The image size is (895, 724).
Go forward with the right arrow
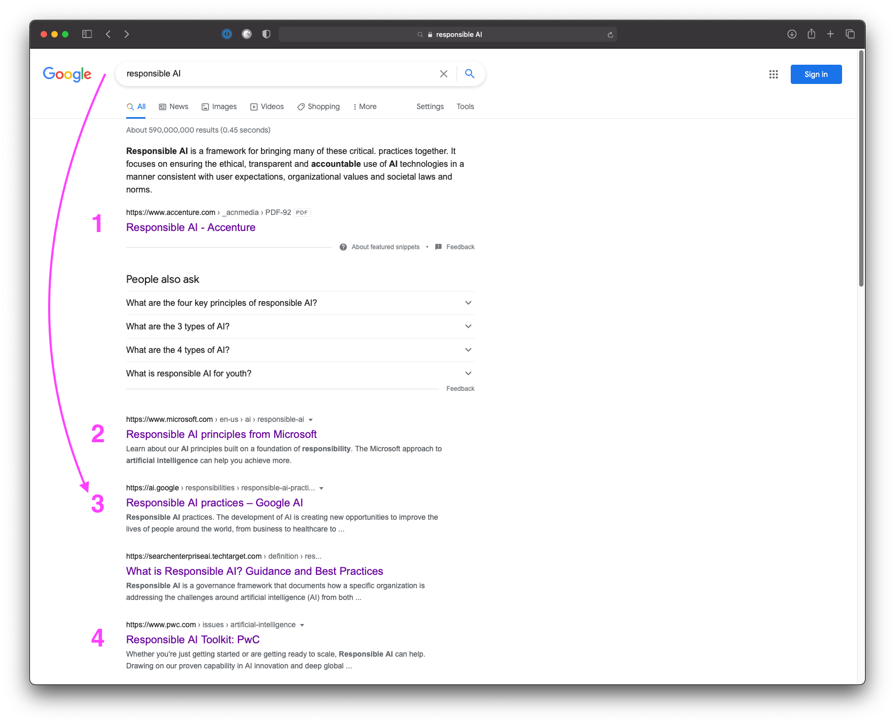127,34
